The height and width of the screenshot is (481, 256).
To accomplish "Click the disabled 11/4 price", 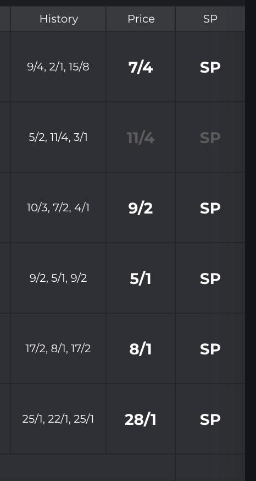I will (141, 137).
